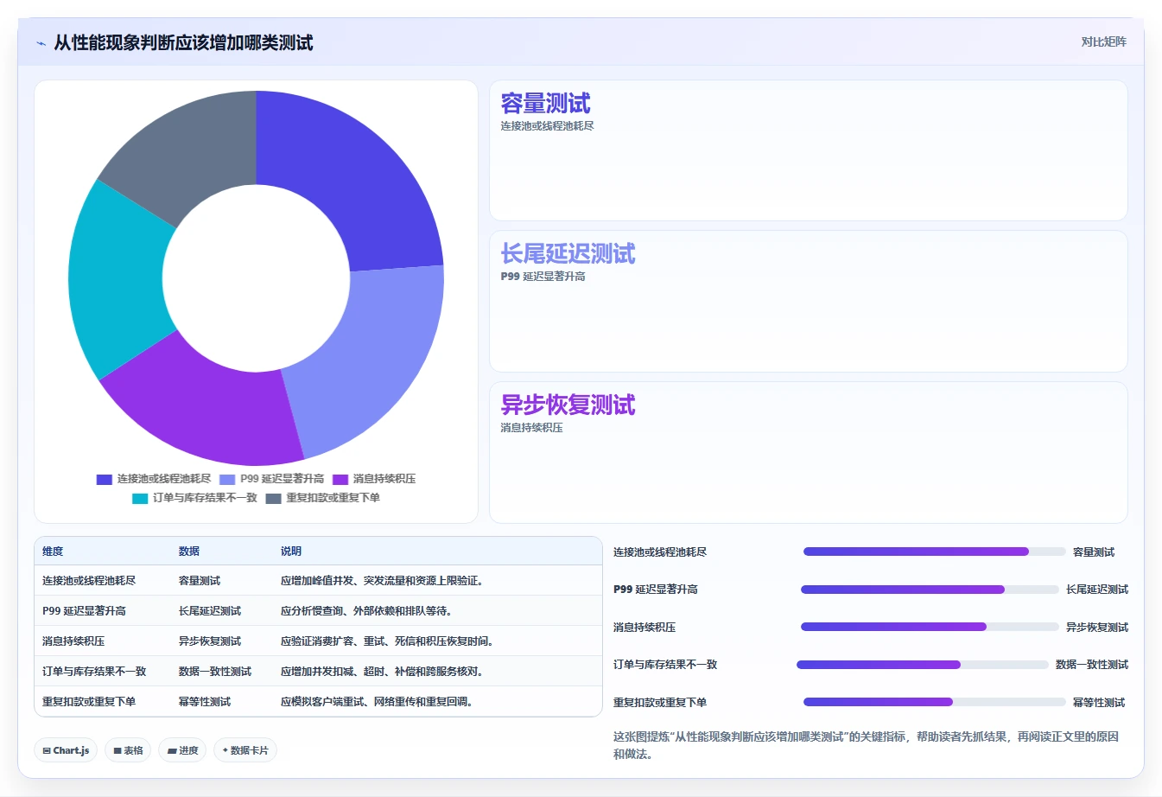Open the 异步恢复测试 data card
This screenshot has width=1162, height=797.
[808, 452]
